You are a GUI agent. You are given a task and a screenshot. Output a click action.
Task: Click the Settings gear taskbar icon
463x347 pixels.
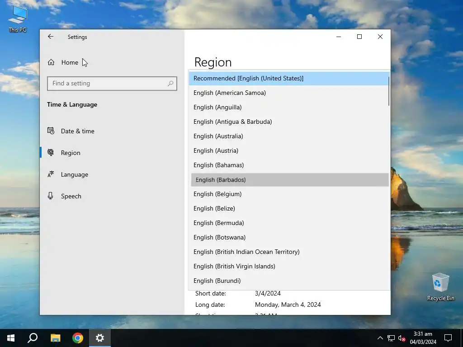100,338
